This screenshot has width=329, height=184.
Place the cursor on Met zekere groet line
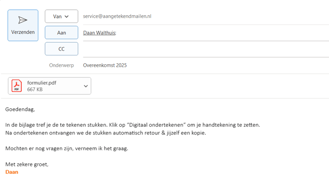coord(27,164)
